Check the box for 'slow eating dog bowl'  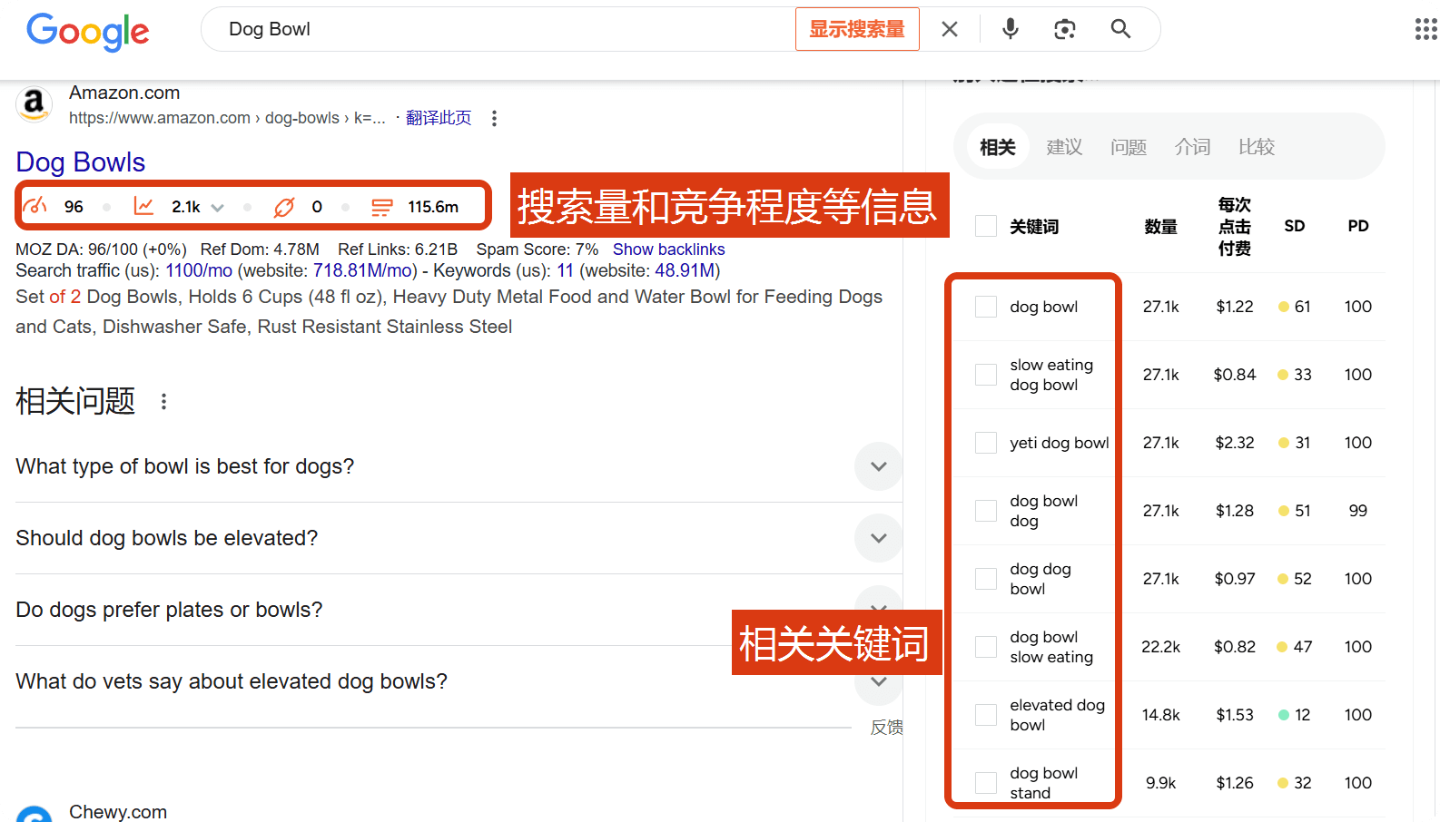(986, 375)
